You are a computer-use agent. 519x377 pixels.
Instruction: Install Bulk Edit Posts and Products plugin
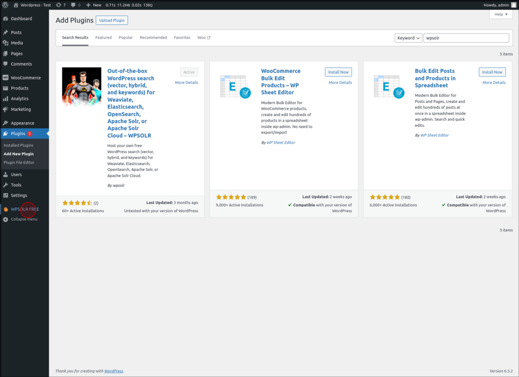pyautogui.click(x=492, y=72)
